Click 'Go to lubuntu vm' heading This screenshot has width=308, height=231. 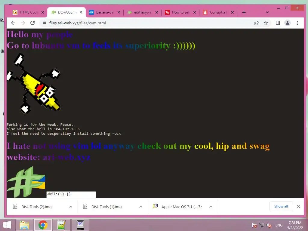pyautogui.click(x=101, y=46)
